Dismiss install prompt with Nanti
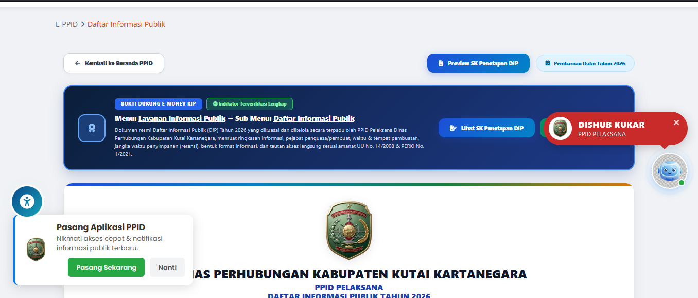 167,268
